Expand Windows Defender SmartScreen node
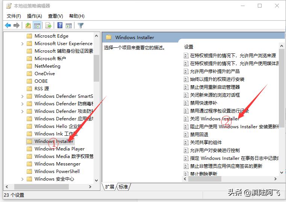This screenshot has width=286, height=202. tap(22, 96)
